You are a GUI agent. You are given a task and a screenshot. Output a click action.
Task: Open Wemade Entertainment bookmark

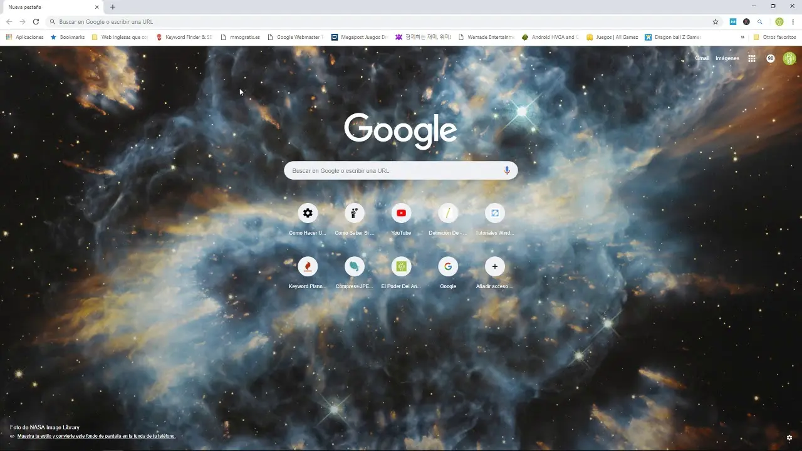[x=487, y=37]
